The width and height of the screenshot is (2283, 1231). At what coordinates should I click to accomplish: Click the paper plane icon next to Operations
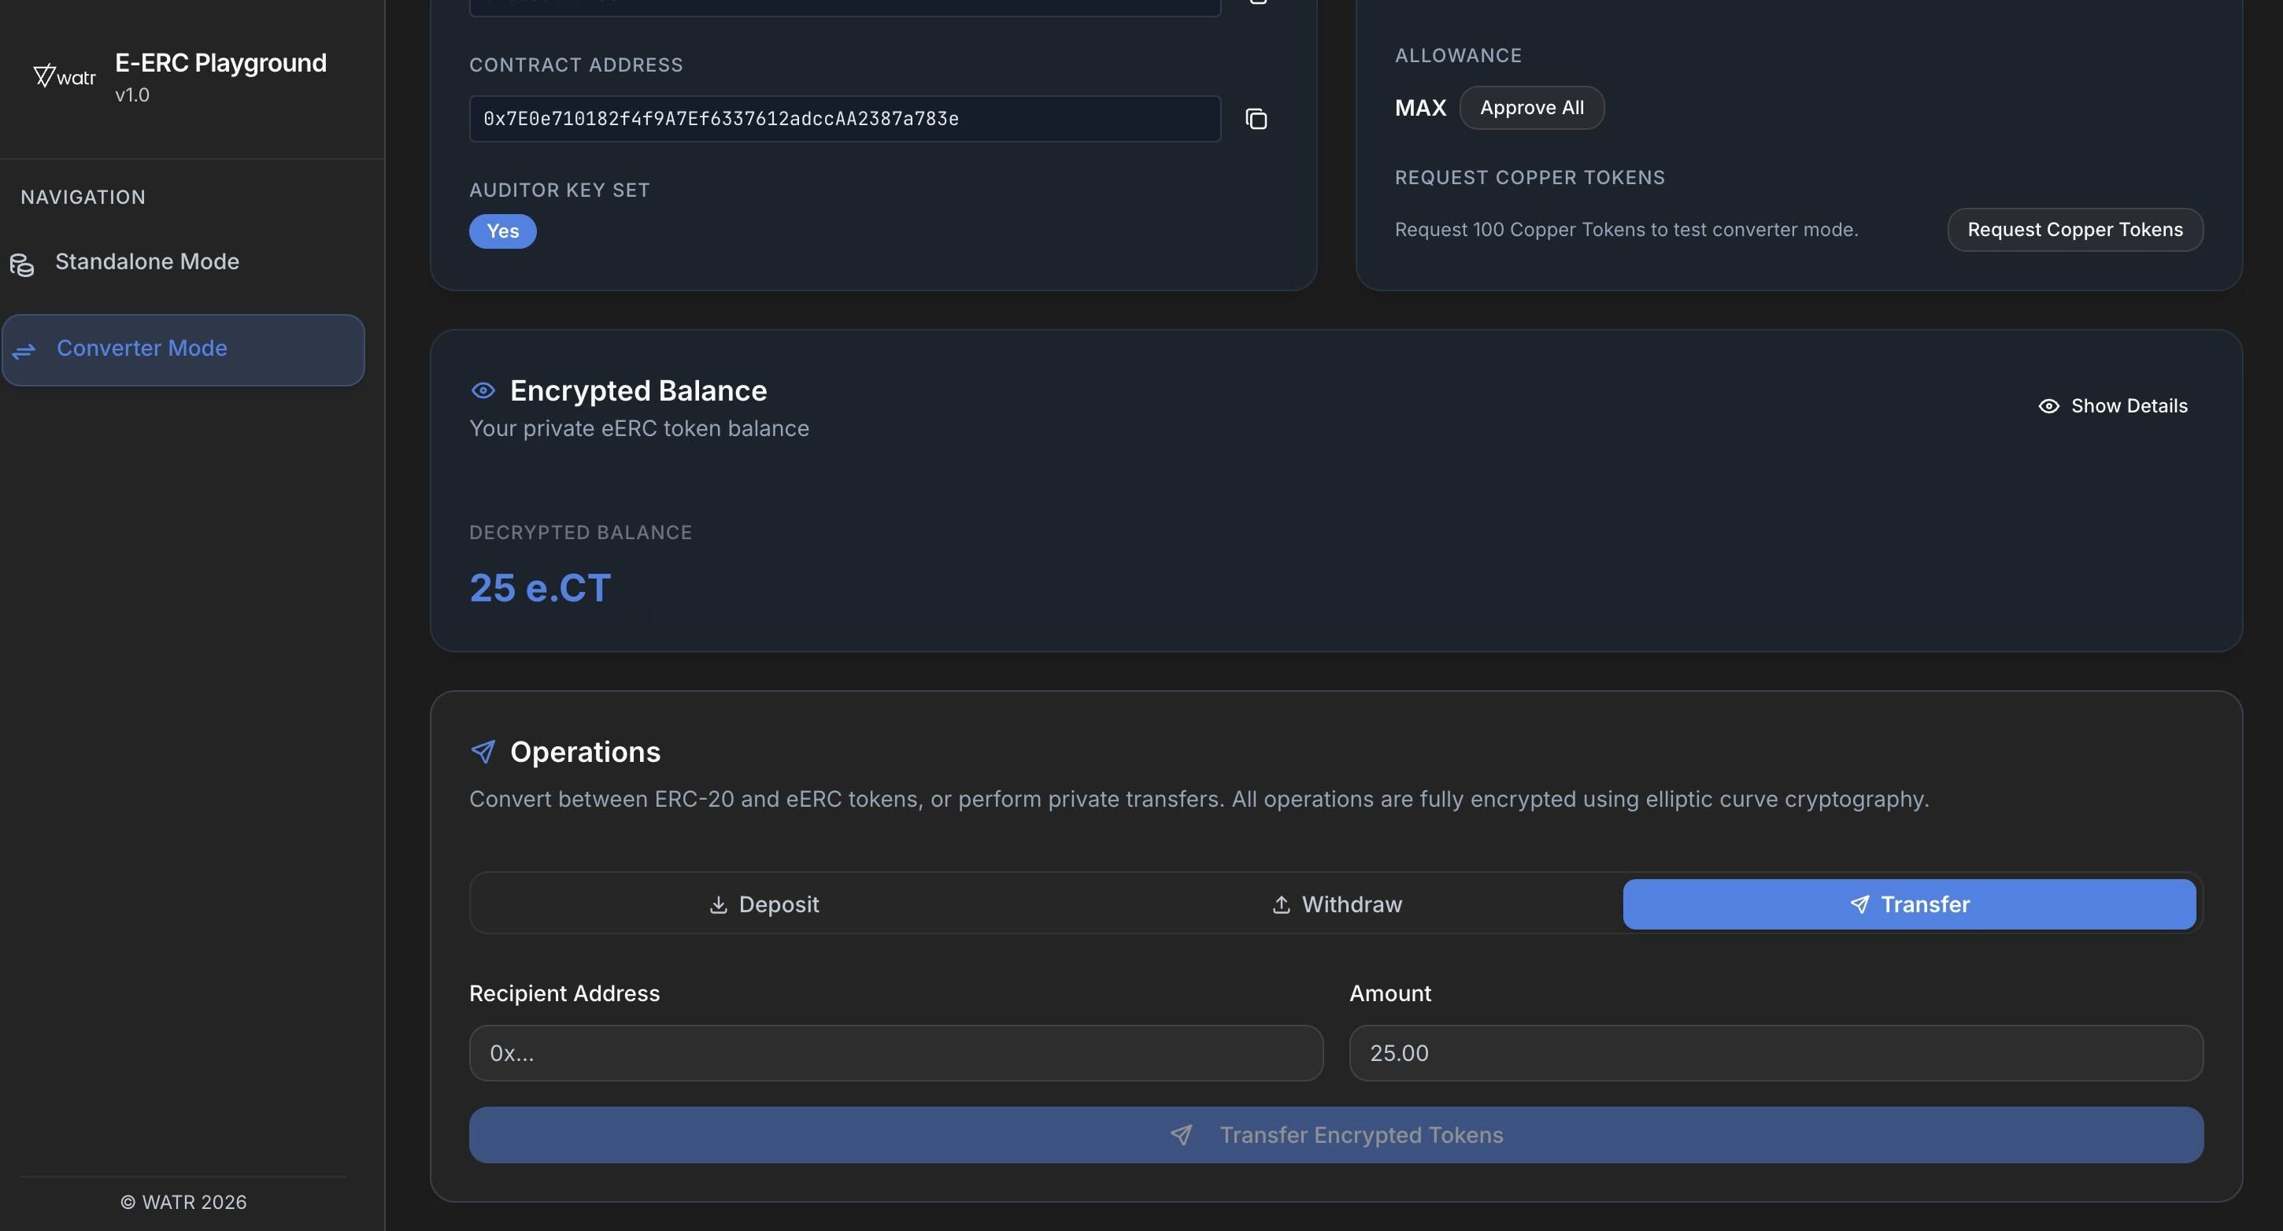coord(483,751)
